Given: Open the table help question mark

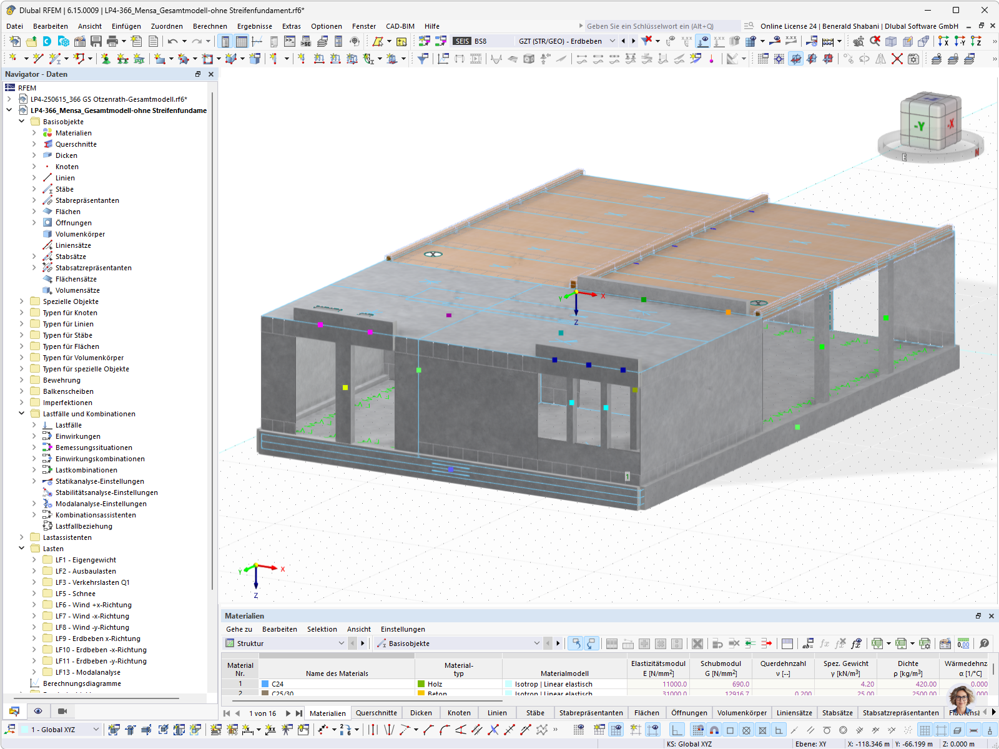Looking at the screenshot, I should click(x=985, y=644).
